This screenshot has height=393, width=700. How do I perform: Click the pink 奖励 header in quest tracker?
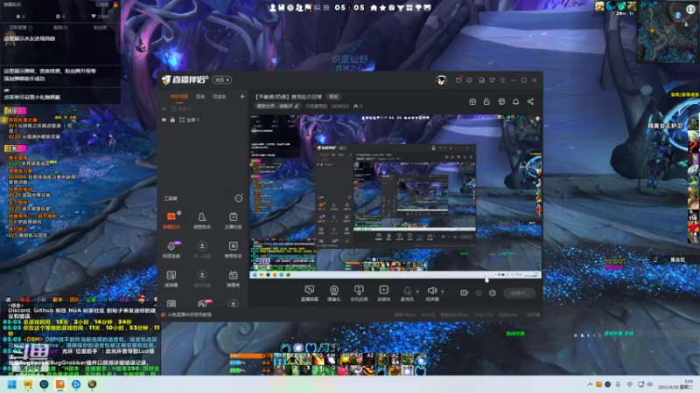click(15, 111)
